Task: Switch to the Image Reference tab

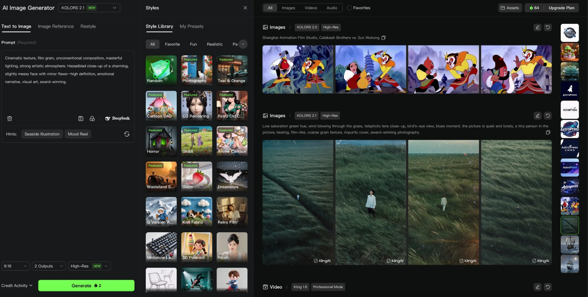Action: pyautogui.click(x=56, y=26)
